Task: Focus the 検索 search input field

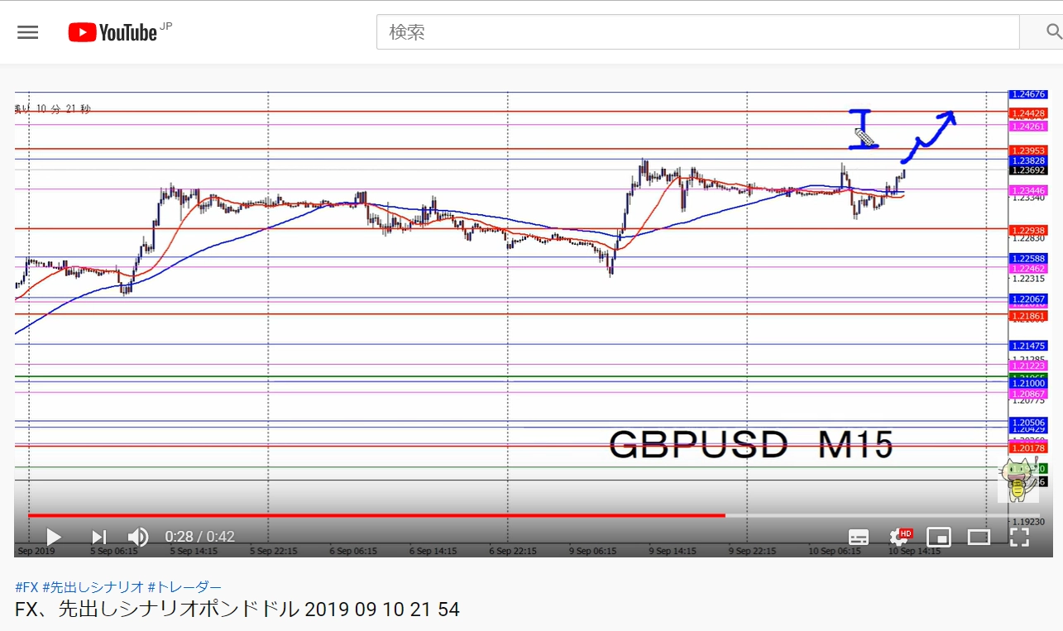Action: 697,32
